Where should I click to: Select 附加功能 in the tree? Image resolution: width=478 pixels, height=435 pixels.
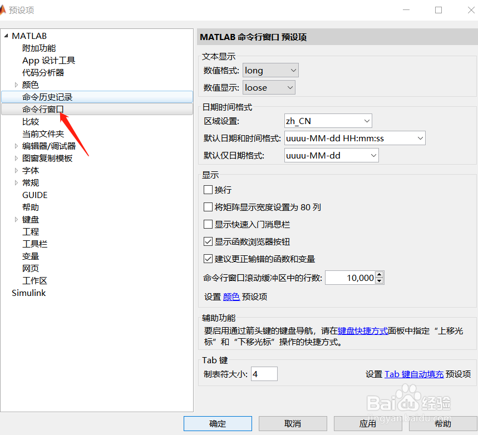tap(39, 48)
